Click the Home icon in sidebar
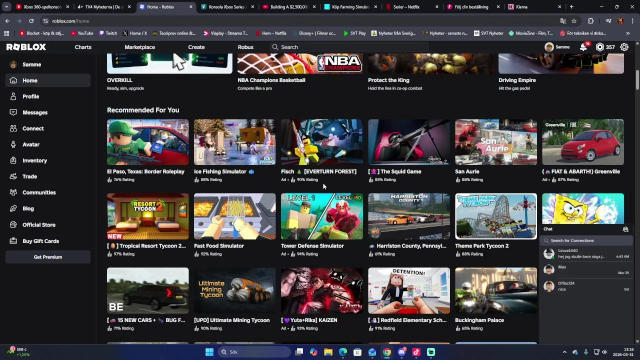The width and height of the screenshot is (640, 360). coord(13,80)
